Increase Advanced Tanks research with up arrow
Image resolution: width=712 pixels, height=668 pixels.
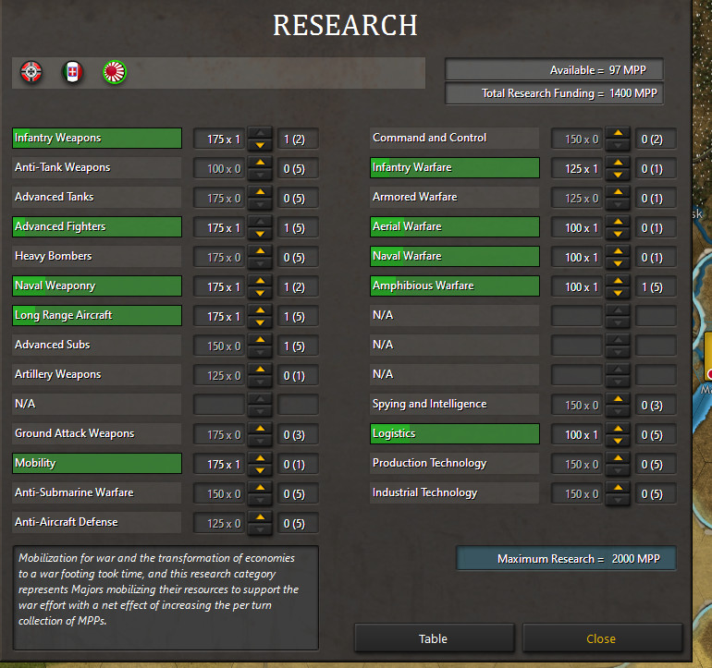click(x=260, y=192)
